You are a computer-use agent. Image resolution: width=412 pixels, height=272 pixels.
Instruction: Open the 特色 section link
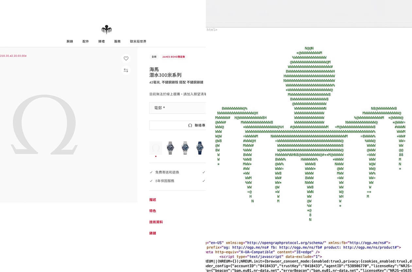tap(153, 211)
